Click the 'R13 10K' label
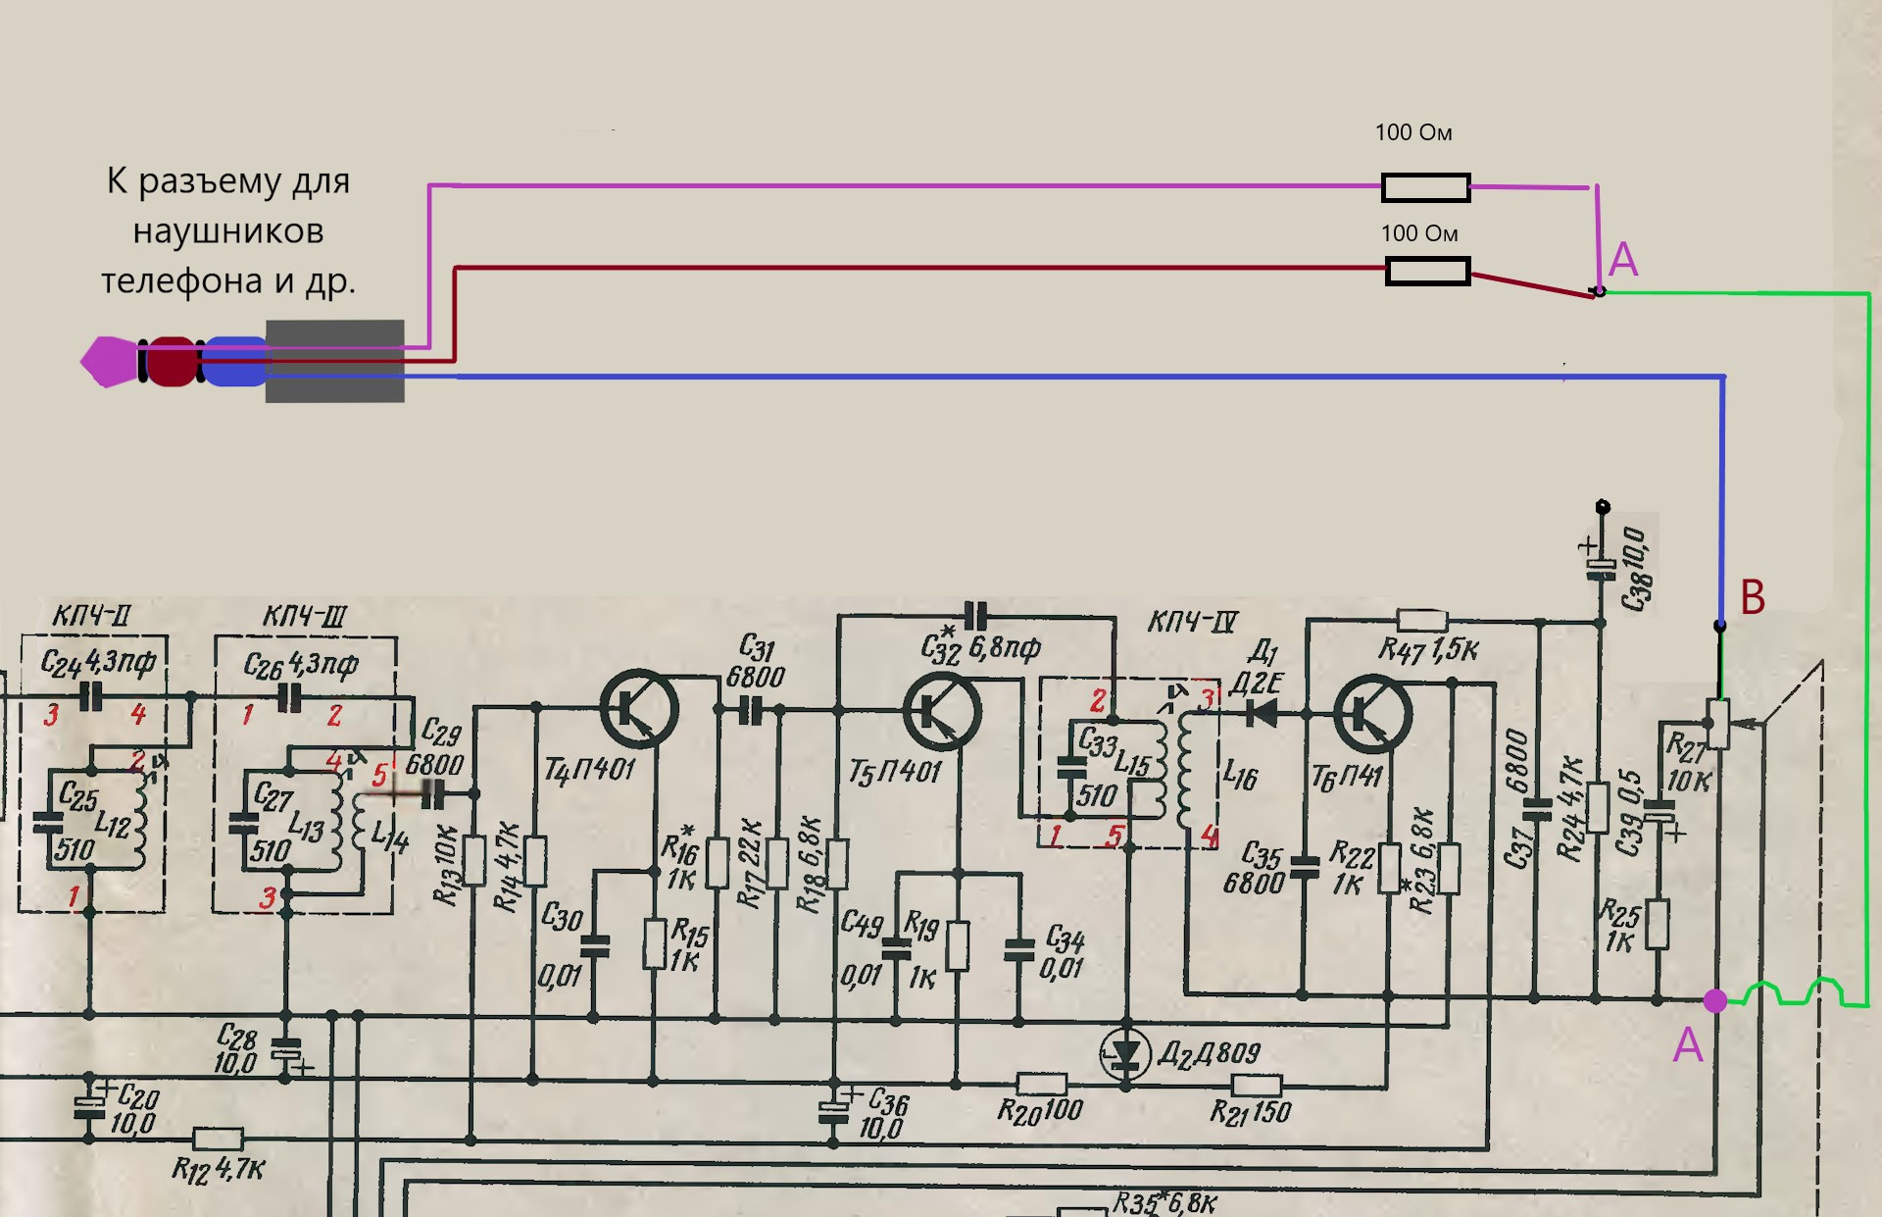1882x1217 pixels. pyautogui.click(x=446, y=865)
